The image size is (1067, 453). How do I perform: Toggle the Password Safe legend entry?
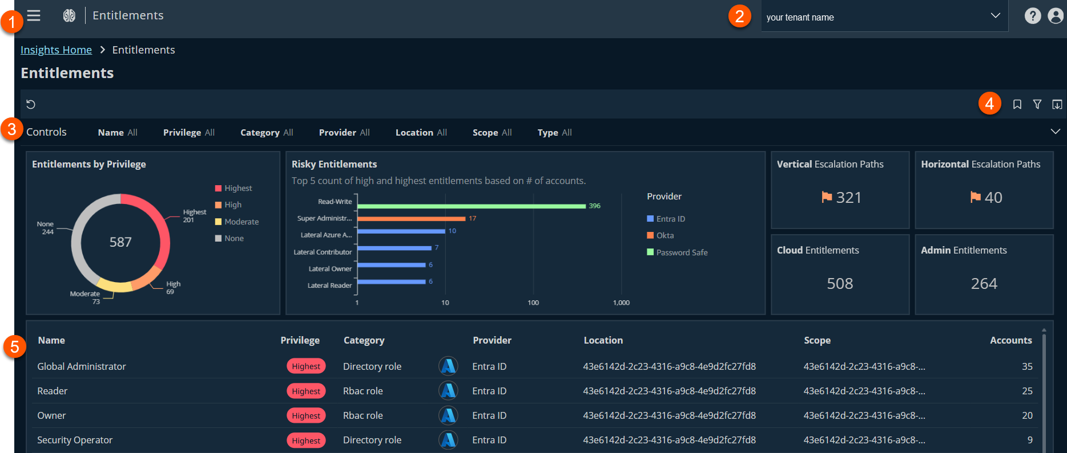pos(677,252)
